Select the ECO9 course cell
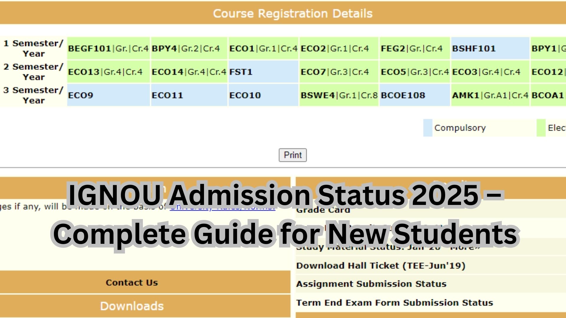566x318 pixels. (x=108, y=95)
